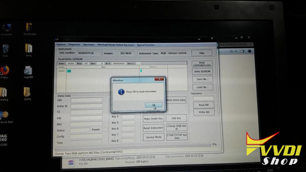This screenshot has width=306, height=172.
Task: Open the PrintScreen folder icon
Action: [x=30, y=29]
